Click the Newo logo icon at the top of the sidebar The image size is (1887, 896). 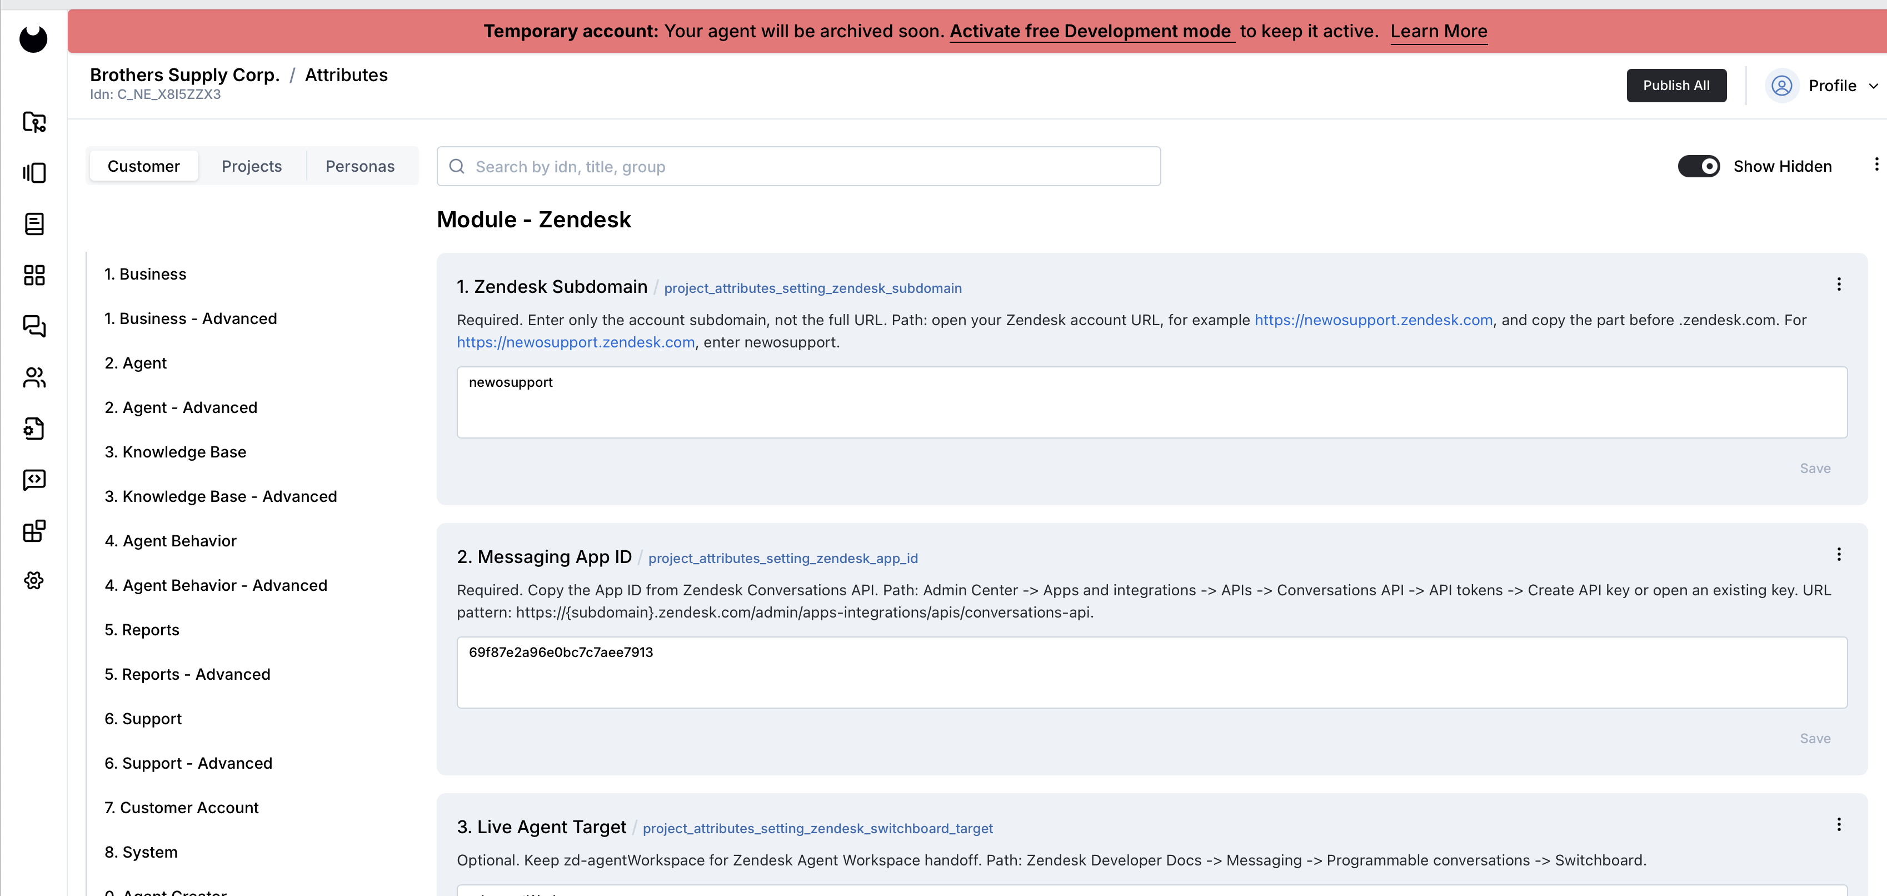tap(34, 38)
